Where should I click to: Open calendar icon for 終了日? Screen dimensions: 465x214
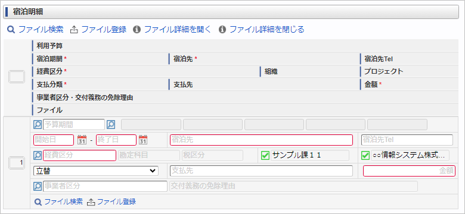pos(143,140)
